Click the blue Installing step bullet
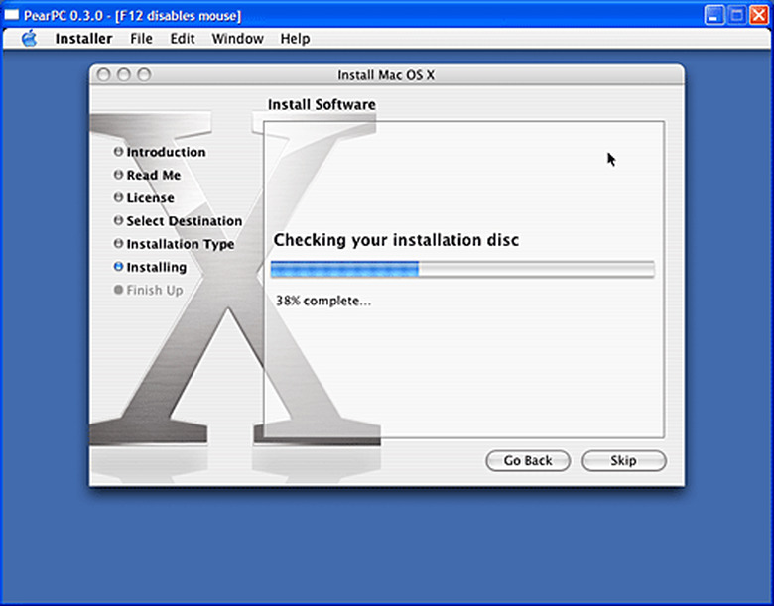Screen dimensions: 774x606 pos(118,267)
